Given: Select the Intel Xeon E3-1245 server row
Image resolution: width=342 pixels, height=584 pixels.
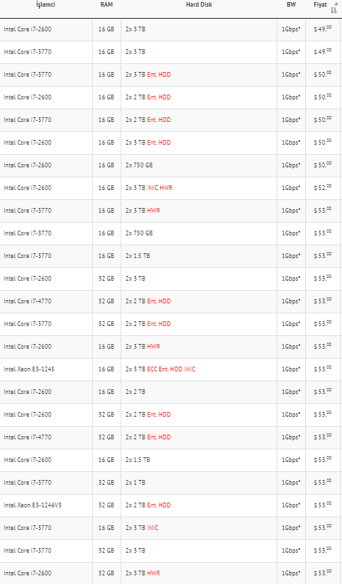Looking at the screenshot, I should [171, 369].
